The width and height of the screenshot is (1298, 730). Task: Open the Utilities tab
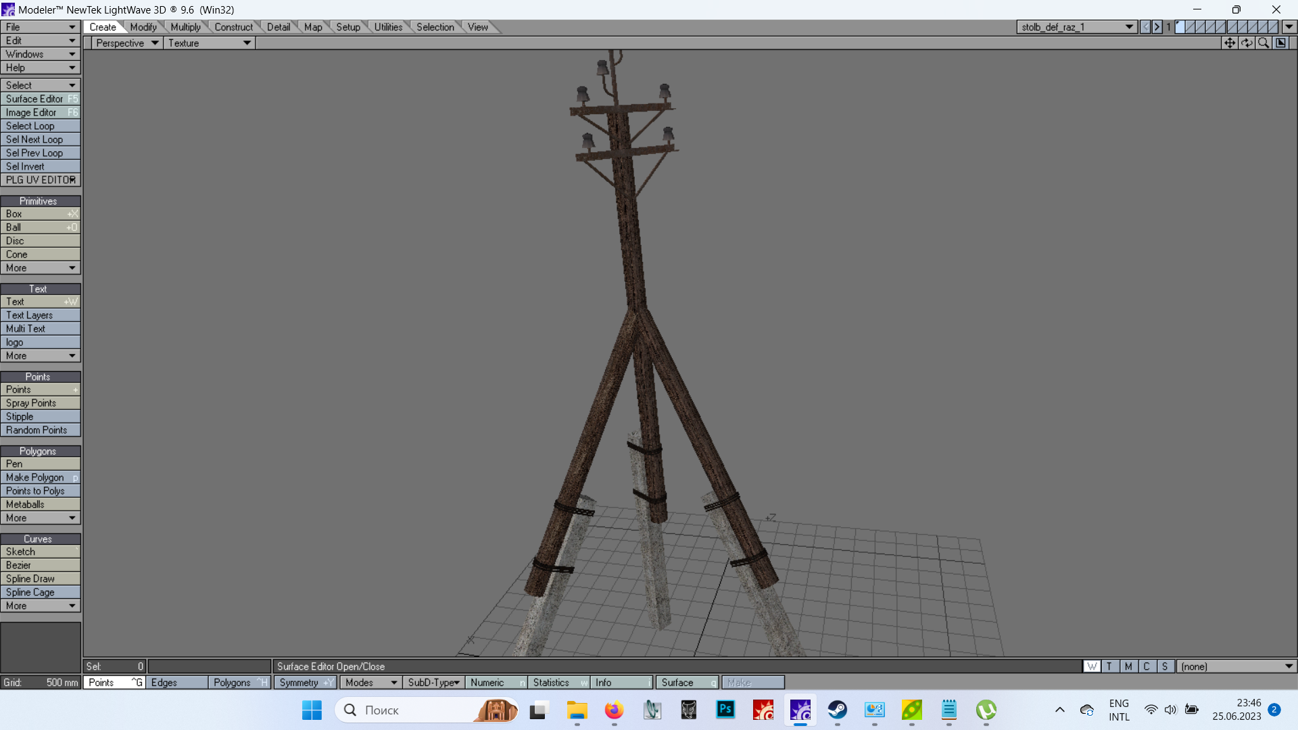click(388, 27)
